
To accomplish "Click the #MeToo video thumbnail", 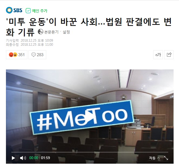I will (90, 116).
